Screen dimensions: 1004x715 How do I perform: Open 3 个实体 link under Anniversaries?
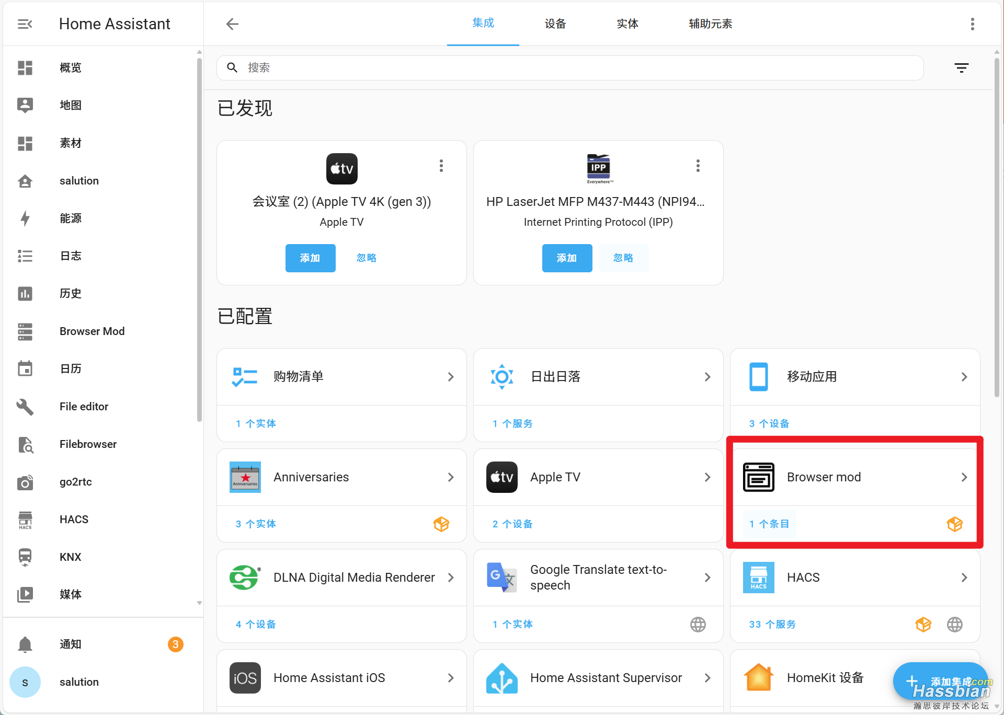pyautogui.click(x=256, y=524)
